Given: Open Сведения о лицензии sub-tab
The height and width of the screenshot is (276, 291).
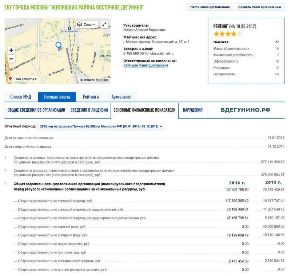Looking at the screenshot, I should click(x=89, y=110).
